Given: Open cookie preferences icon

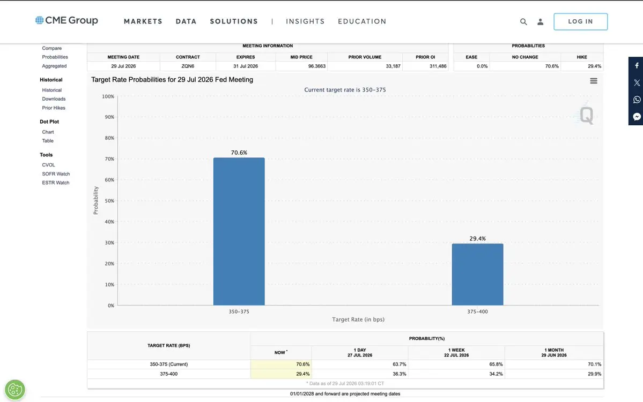Looking at the screenshot, I should 15,389.
